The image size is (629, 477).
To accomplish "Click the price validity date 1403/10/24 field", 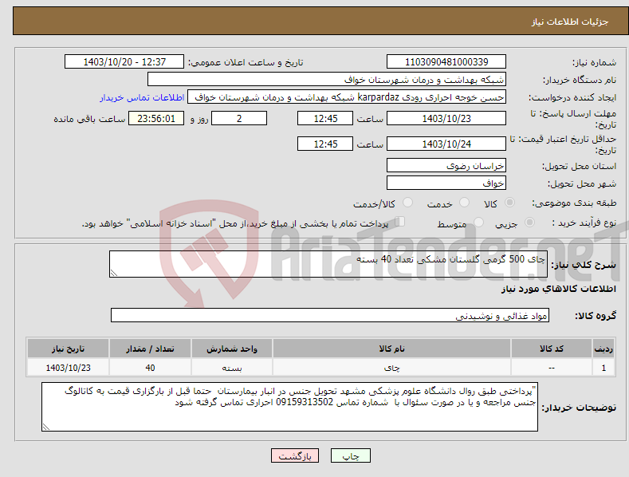I will point(446,144).
